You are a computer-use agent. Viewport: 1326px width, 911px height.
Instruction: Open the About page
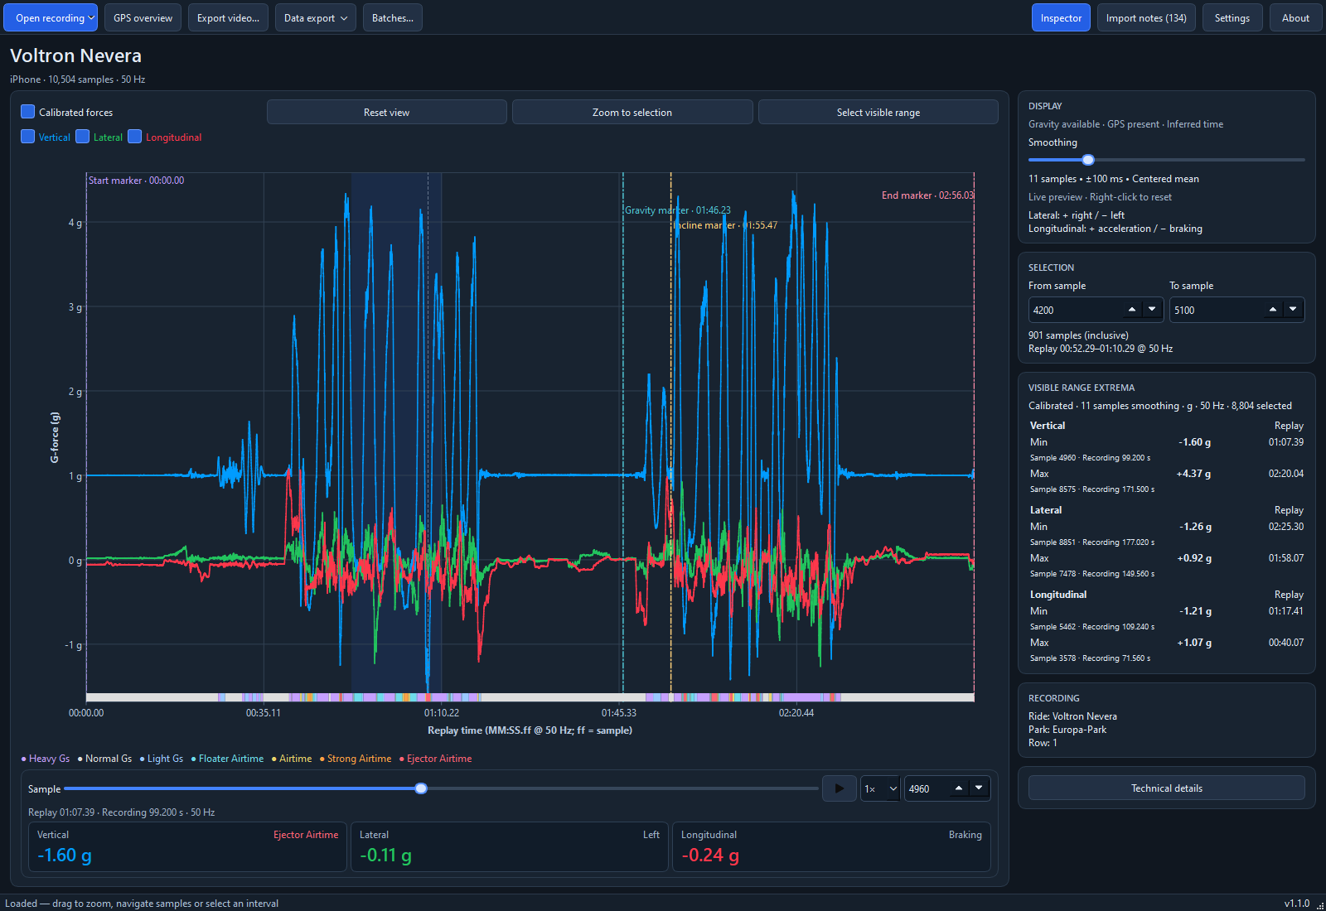coord(1295,18)
